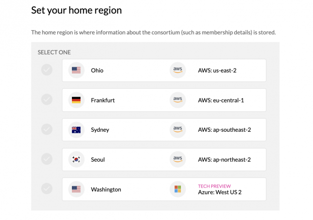Click the TECH PREVIEW label
The image size is (313, 220).
coord(214,186)
